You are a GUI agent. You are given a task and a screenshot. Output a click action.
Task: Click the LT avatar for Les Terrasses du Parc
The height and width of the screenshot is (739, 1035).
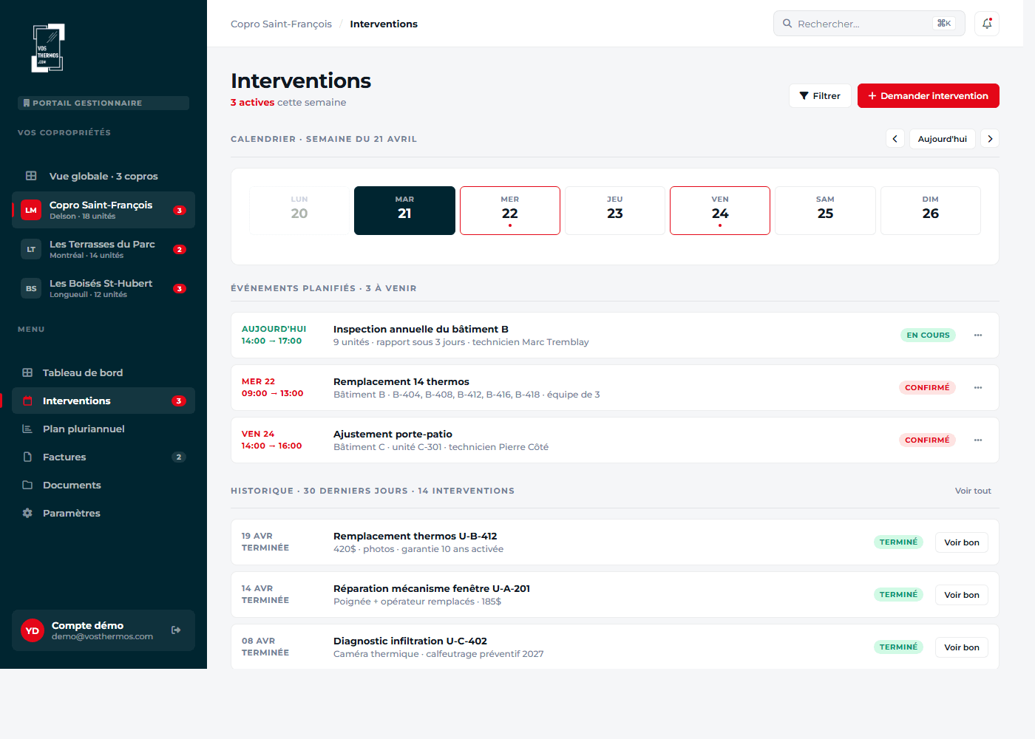tap(31, 249)
